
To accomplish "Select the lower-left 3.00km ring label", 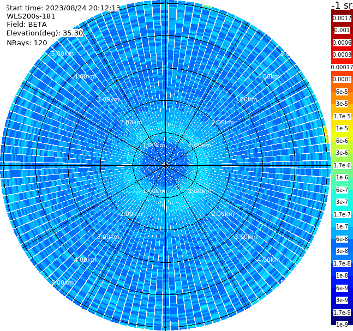I will 108,237.
